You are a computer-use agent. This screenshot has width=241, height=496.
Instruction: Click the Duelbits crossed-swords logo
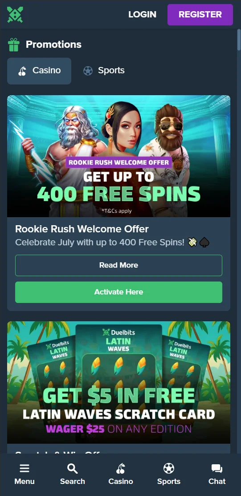15,15
